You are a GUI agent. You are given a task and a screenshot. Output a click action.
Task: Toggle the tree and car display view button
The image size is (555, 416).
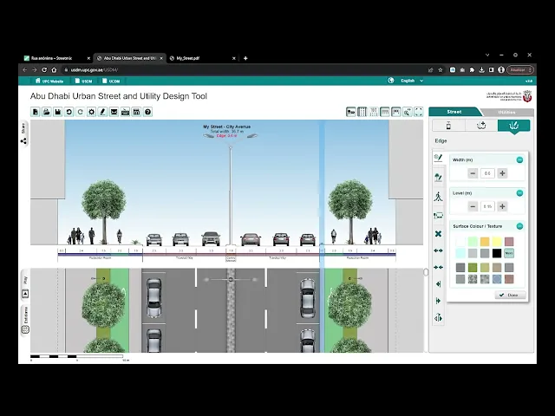(x=350, y=112)
